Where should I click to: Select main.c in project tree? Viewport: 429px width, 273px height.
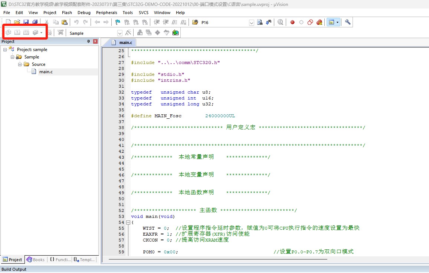tap(46, 72)
